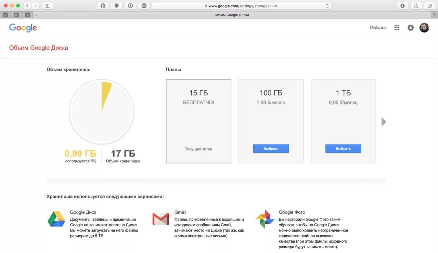Open the 1Password extension icon
The width and height of the screenshot is (438, 253).
pyautogui.click(x=130, y=6)
